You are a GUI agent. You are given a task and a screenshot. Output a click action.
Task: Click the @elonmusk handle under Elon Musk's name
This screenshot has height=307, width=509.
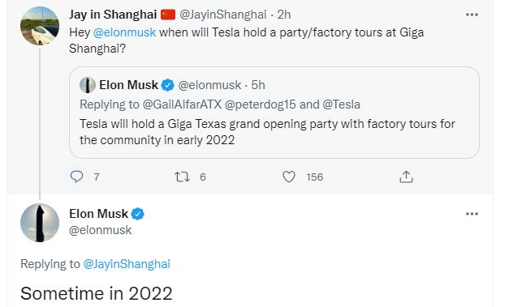[x=101, y=230]
